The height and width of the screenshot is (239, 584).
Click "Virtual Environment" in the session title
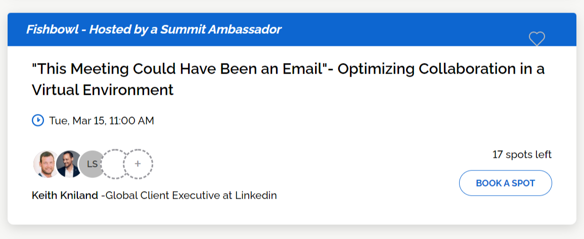[x=103, y=90]
